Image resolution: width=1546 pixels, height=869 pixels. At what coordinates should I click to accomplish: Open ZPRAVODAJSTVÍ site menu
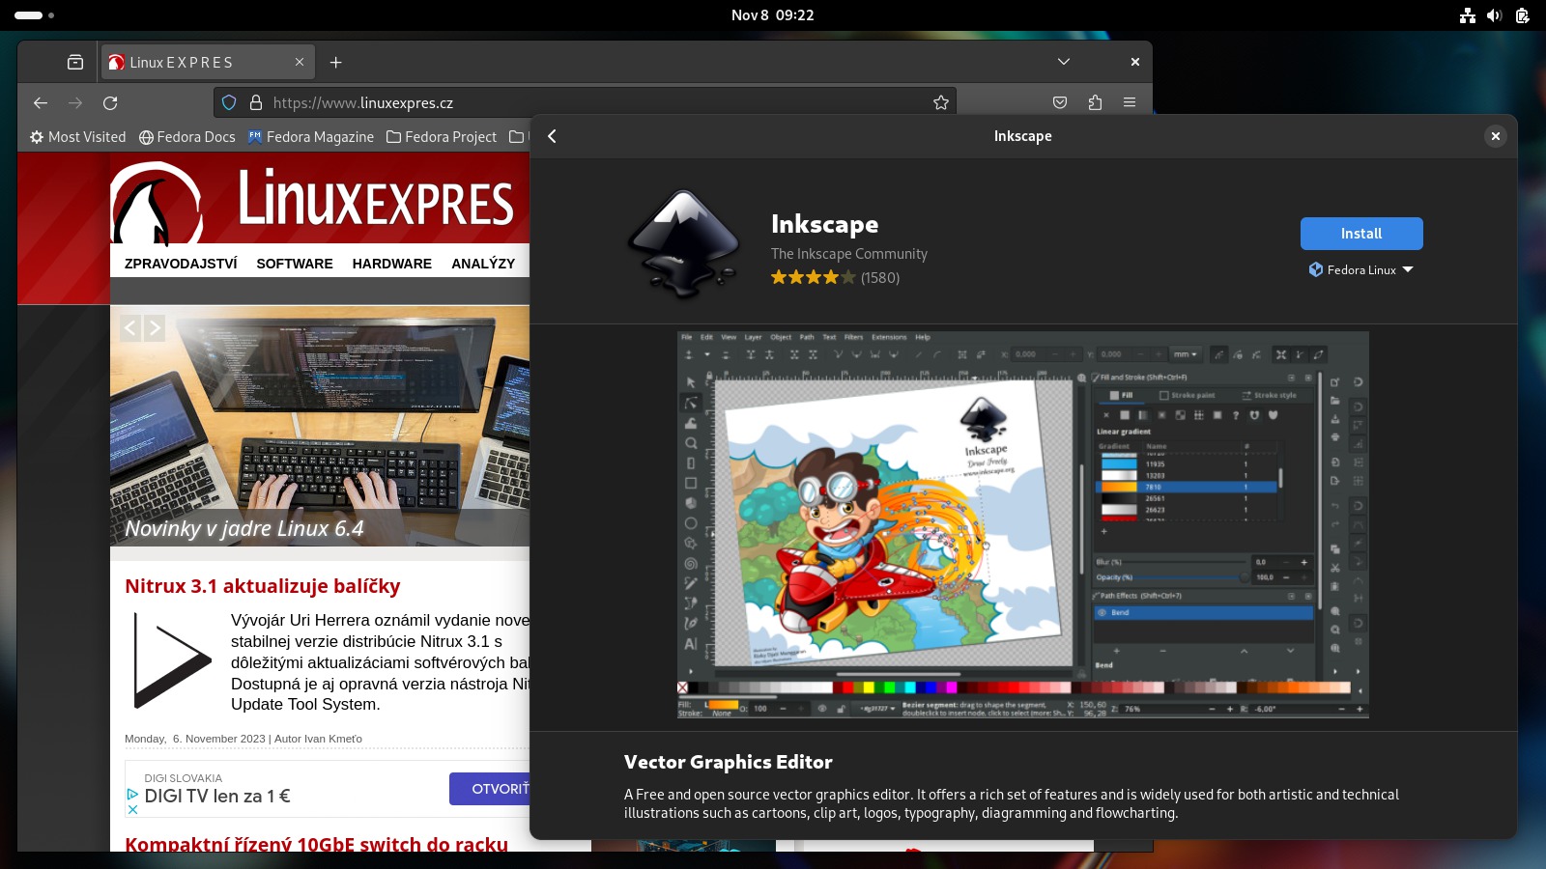point(181,264)
